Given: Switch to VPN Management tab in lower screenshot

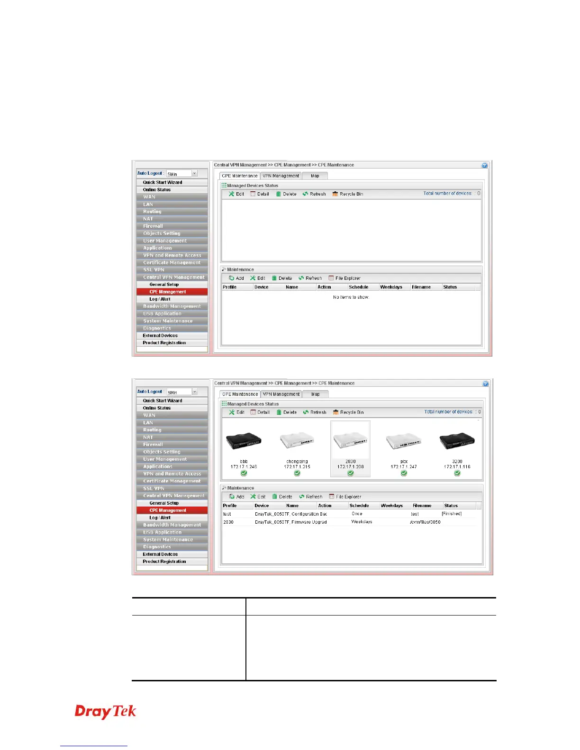Looking at the screenshot, I should 281,394.
